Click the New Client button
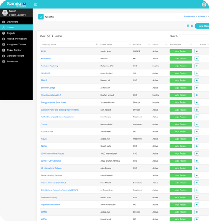The image size is (209, 221). [x=202, y=26]
